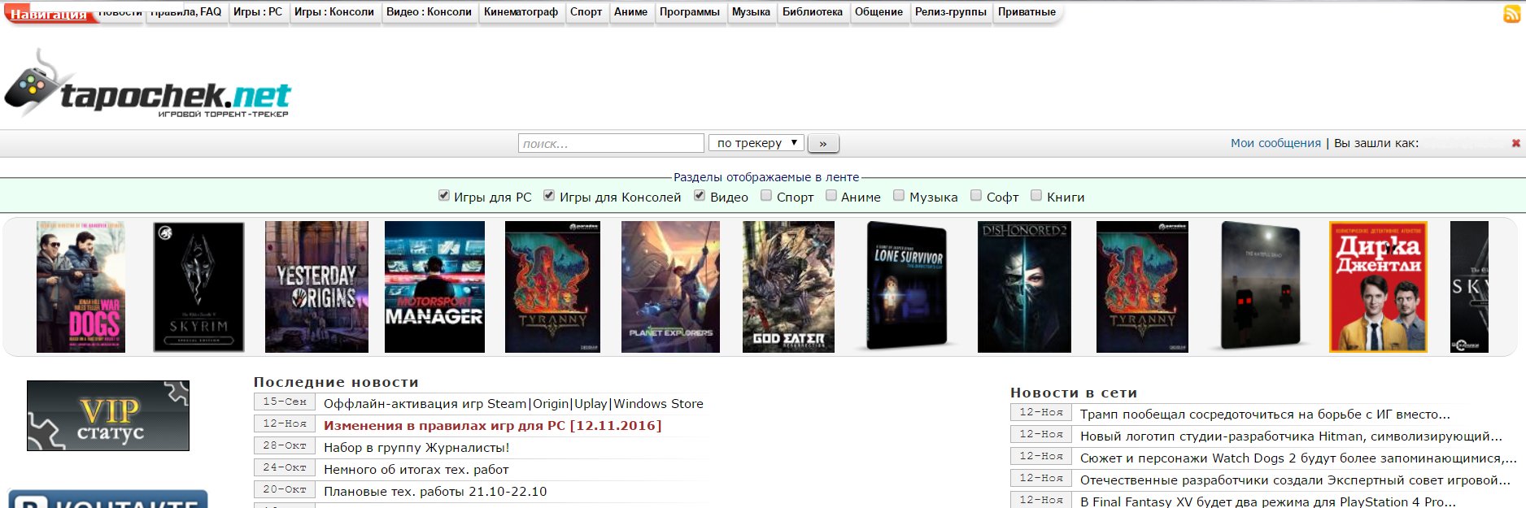The width and height of the screenshot is (1526, 508).
Task: Enable the Софт feed checkbox
Action: [x=976, y=195]
